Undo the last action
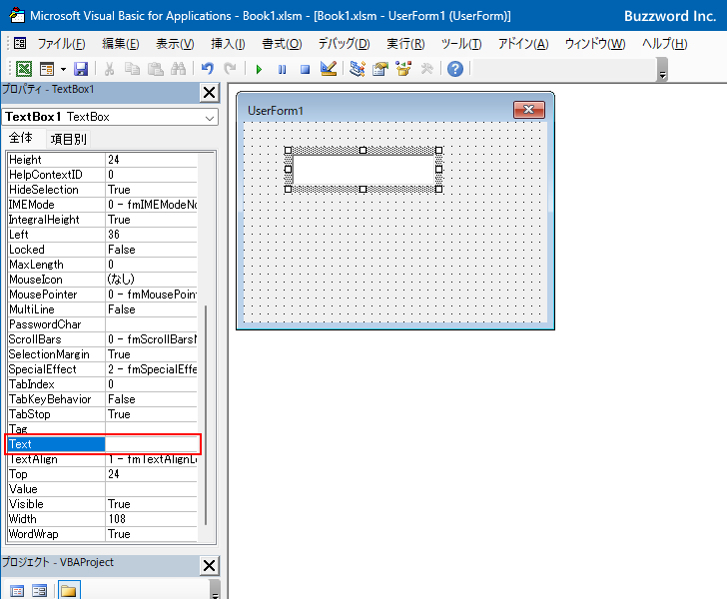Image resolution: width=727 pixels, height=599 pixels. tap(208, 69)
